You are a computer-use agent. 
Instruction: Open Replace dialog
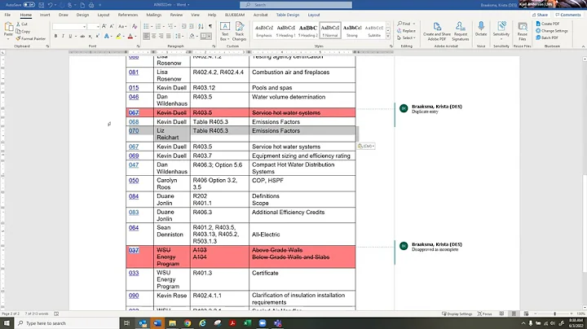pos(406,31)
